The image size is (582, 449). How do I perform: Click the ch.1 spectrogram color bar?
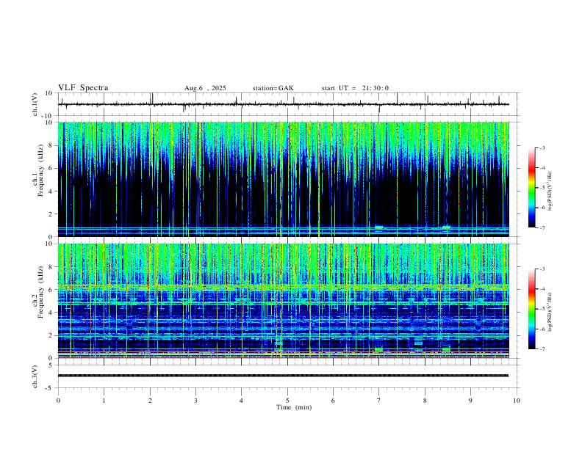tap(532, 188)
